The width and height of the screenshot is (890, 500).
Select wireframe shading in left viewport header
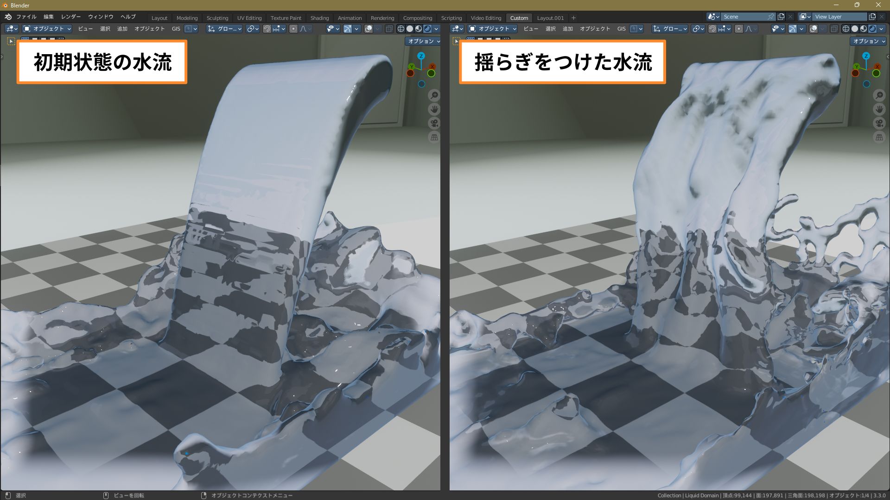401,29
